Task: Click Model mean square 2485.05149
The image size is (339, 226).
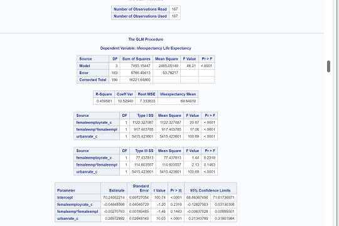Action: click(x=168, y=66)
